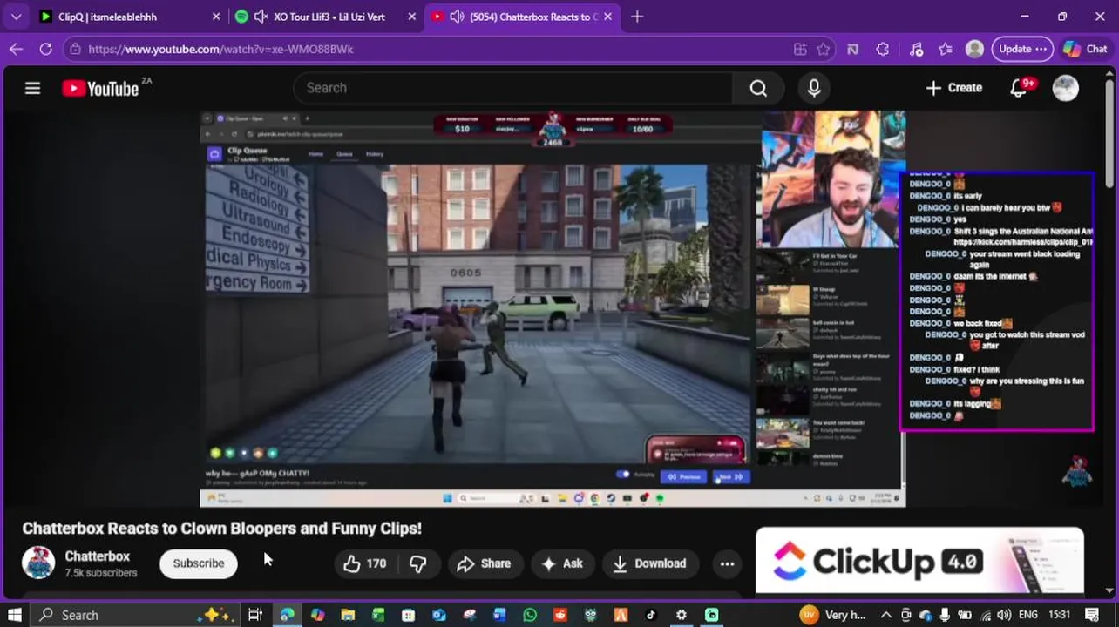This screenshot has height=627, width=1119.
Task: Click the video player area
Action: [553, 309]
